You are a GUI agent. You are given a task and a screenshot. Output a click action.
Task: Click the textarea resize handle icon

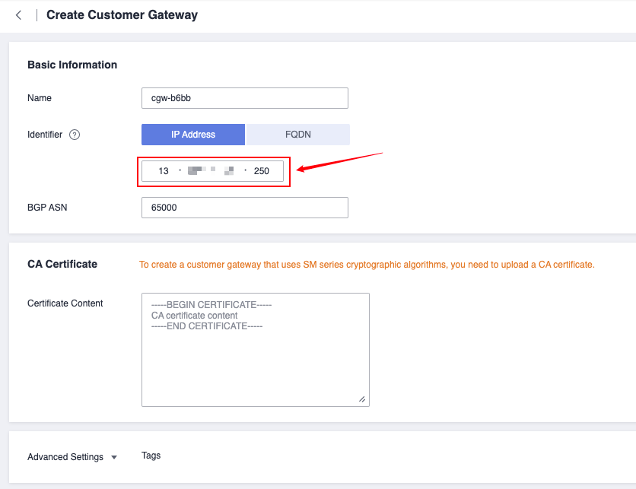click(362, 399)
